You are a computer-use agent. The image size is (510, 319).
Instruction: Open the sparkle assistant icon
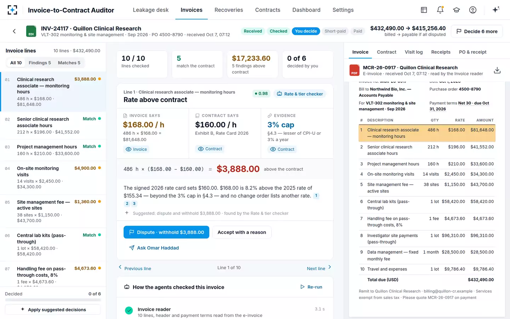[x=496, y=10]
